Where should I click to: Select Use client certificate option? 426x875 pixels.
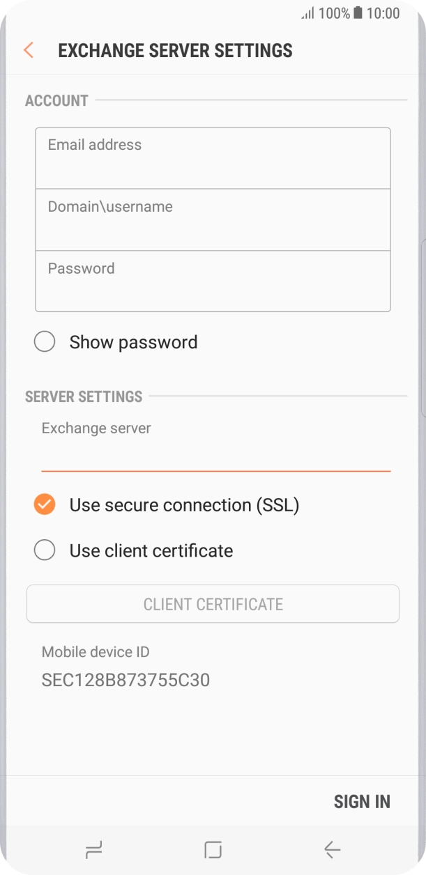(x=45, y=550)
